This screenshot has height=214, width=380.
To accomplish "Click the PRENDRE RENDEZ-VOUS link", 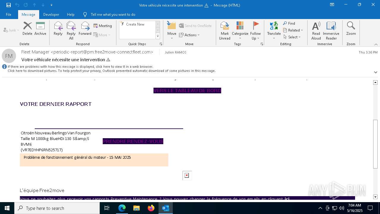I will (x=133, y=141).
